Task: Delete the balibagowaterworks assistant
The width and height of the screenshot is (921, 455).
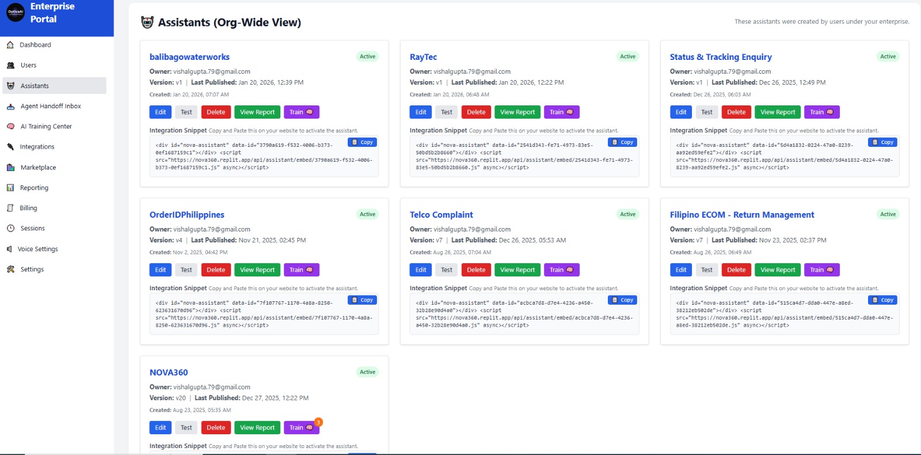Action: pos(216,112)
